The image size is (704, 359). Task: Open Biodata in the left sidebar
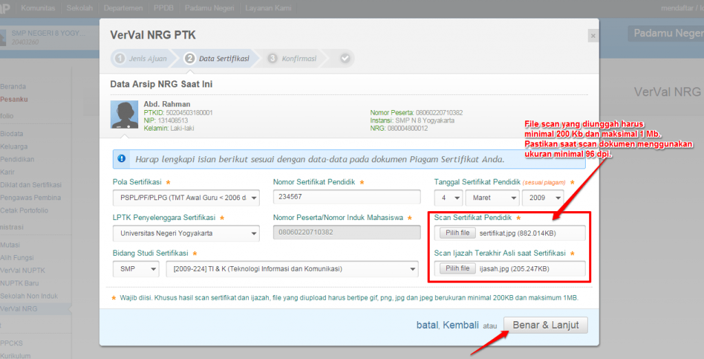[12, 133]
